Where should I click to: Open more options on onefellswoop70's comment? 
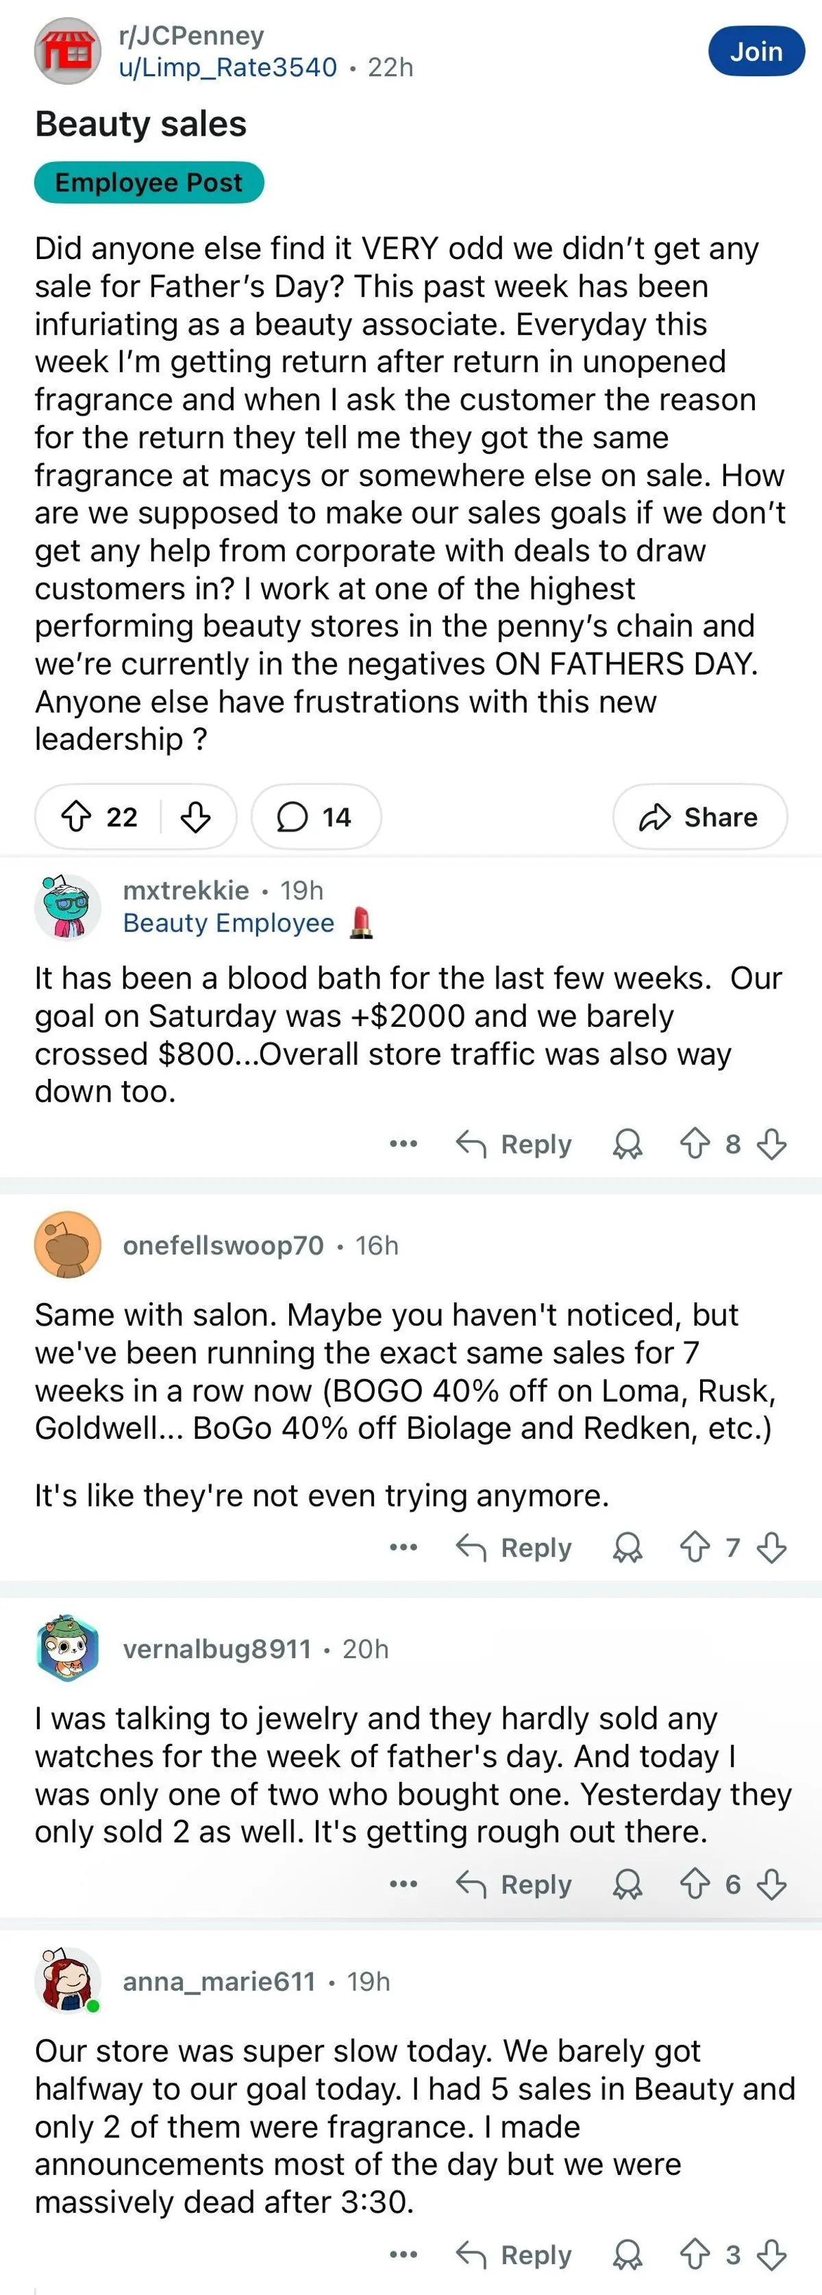tap(403, 1548)
